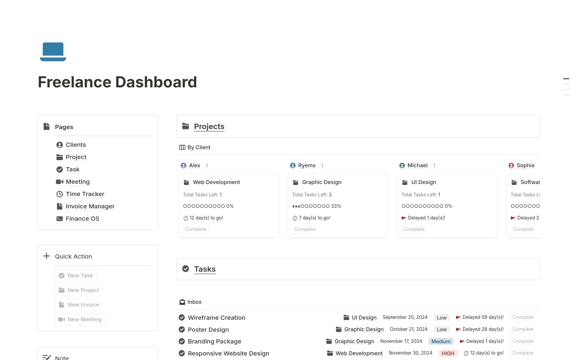The width and height of the screenshot is (577, 360).
Task: Click the Time Tracker clock icon
Action: point(60,194)
